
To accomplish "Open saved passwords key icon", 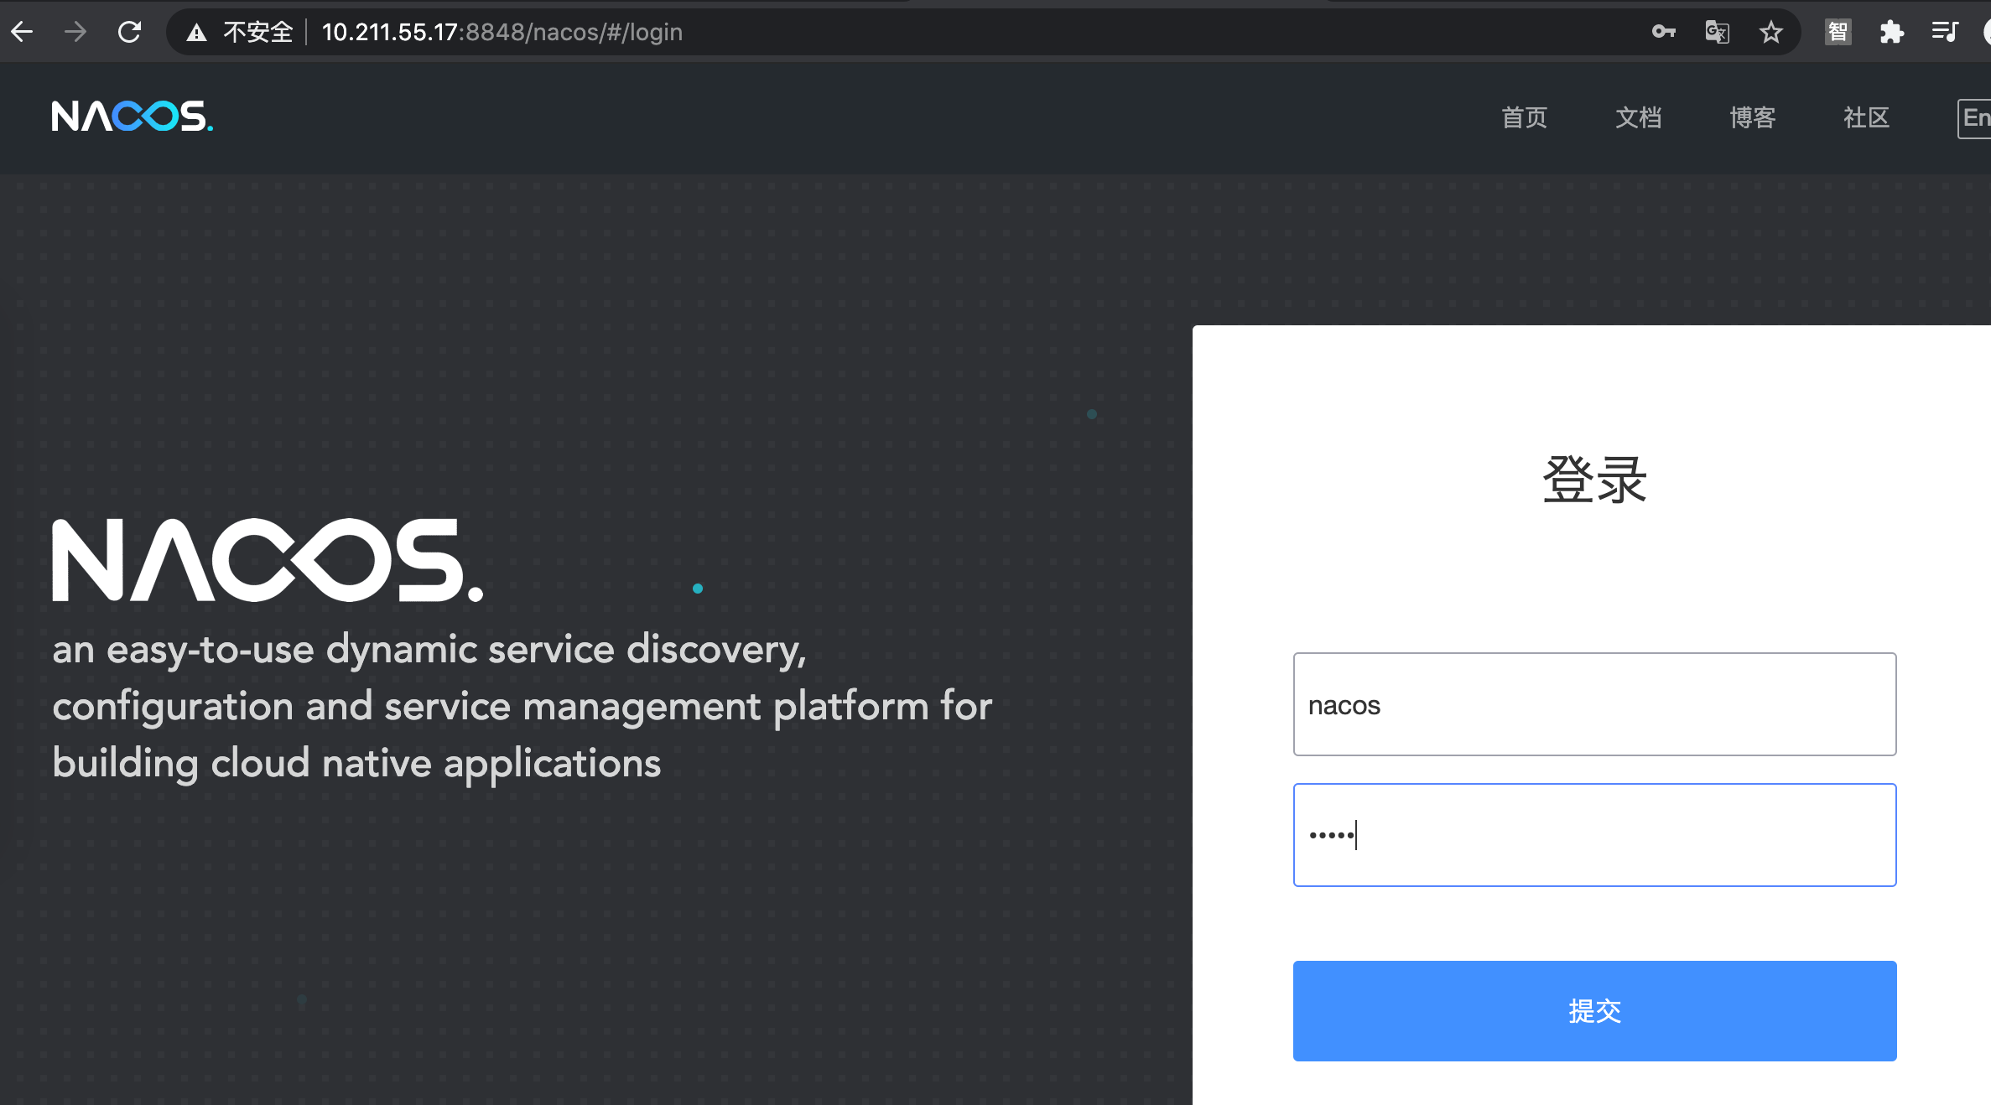I will 1663,32.
